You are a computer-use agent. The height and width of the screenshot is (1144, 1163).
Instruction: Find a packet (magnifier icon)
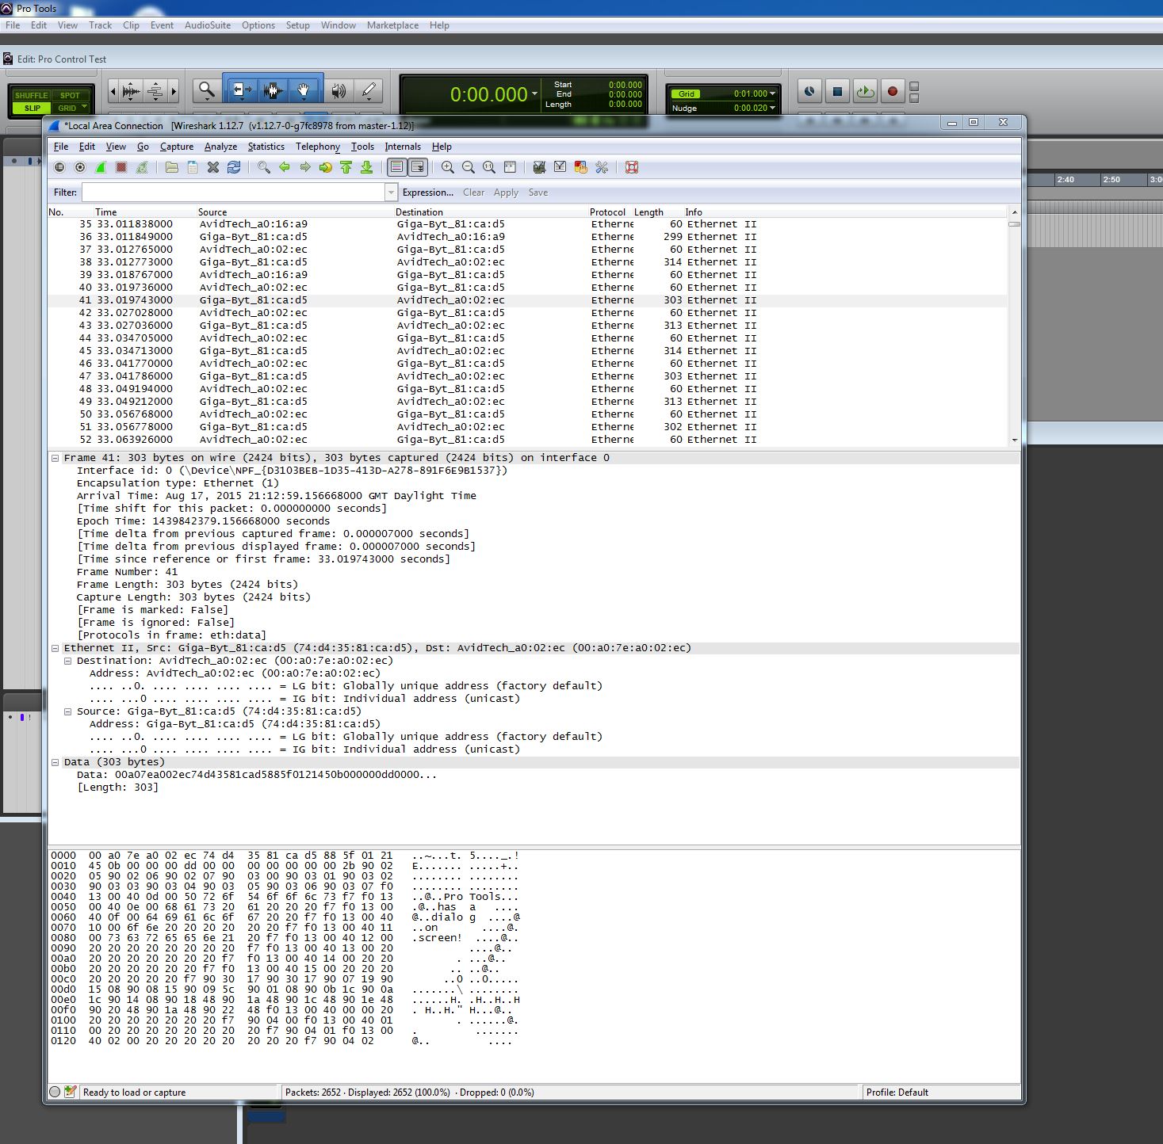(263, 167)
